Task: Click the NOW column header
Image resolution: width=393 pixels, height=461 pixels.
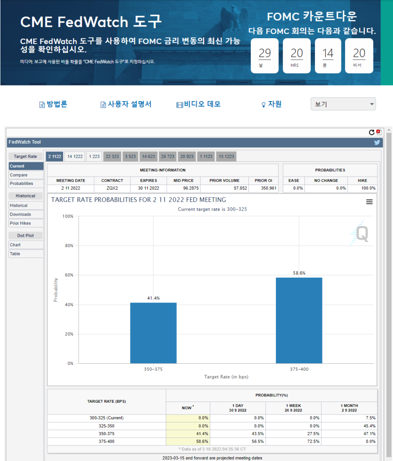Action: (x=188, y=408)
